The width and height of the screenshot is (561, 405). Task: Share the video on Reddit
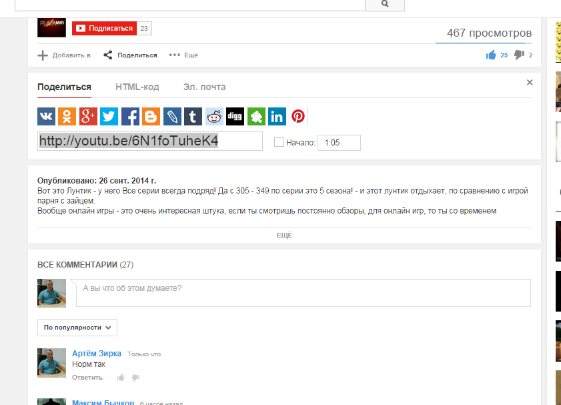[x=214, y=116]
